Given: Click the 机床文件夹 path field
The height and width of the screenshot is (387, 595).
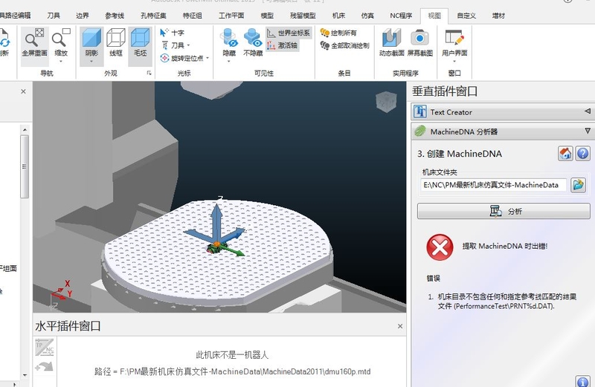Looking at the screenshot, I should point(493,185).
